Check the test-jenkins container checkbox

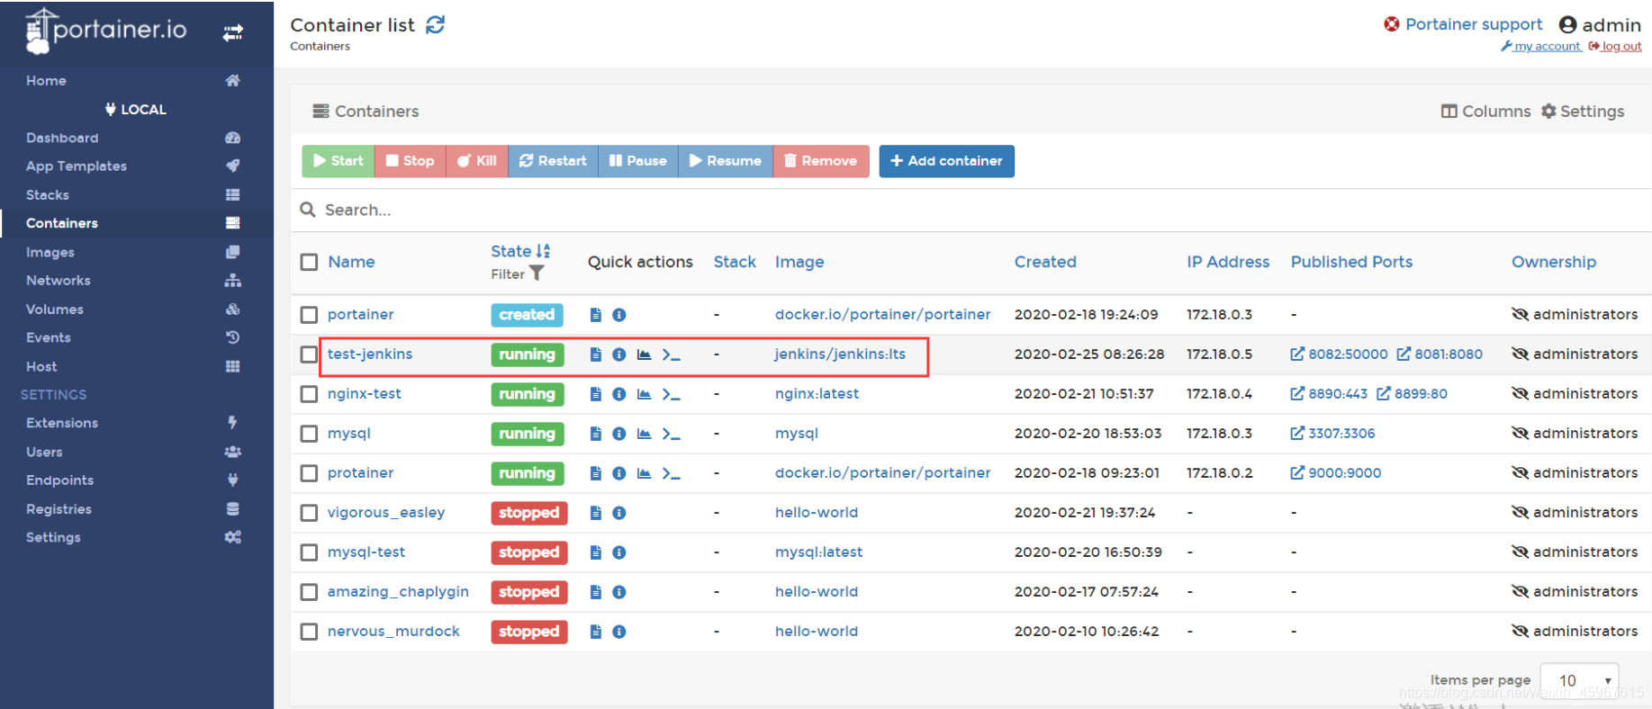point(309,354)
